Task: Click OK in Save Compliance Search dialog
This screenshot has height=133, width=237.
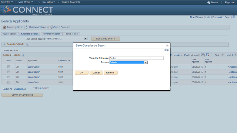Action: point(81,72)
